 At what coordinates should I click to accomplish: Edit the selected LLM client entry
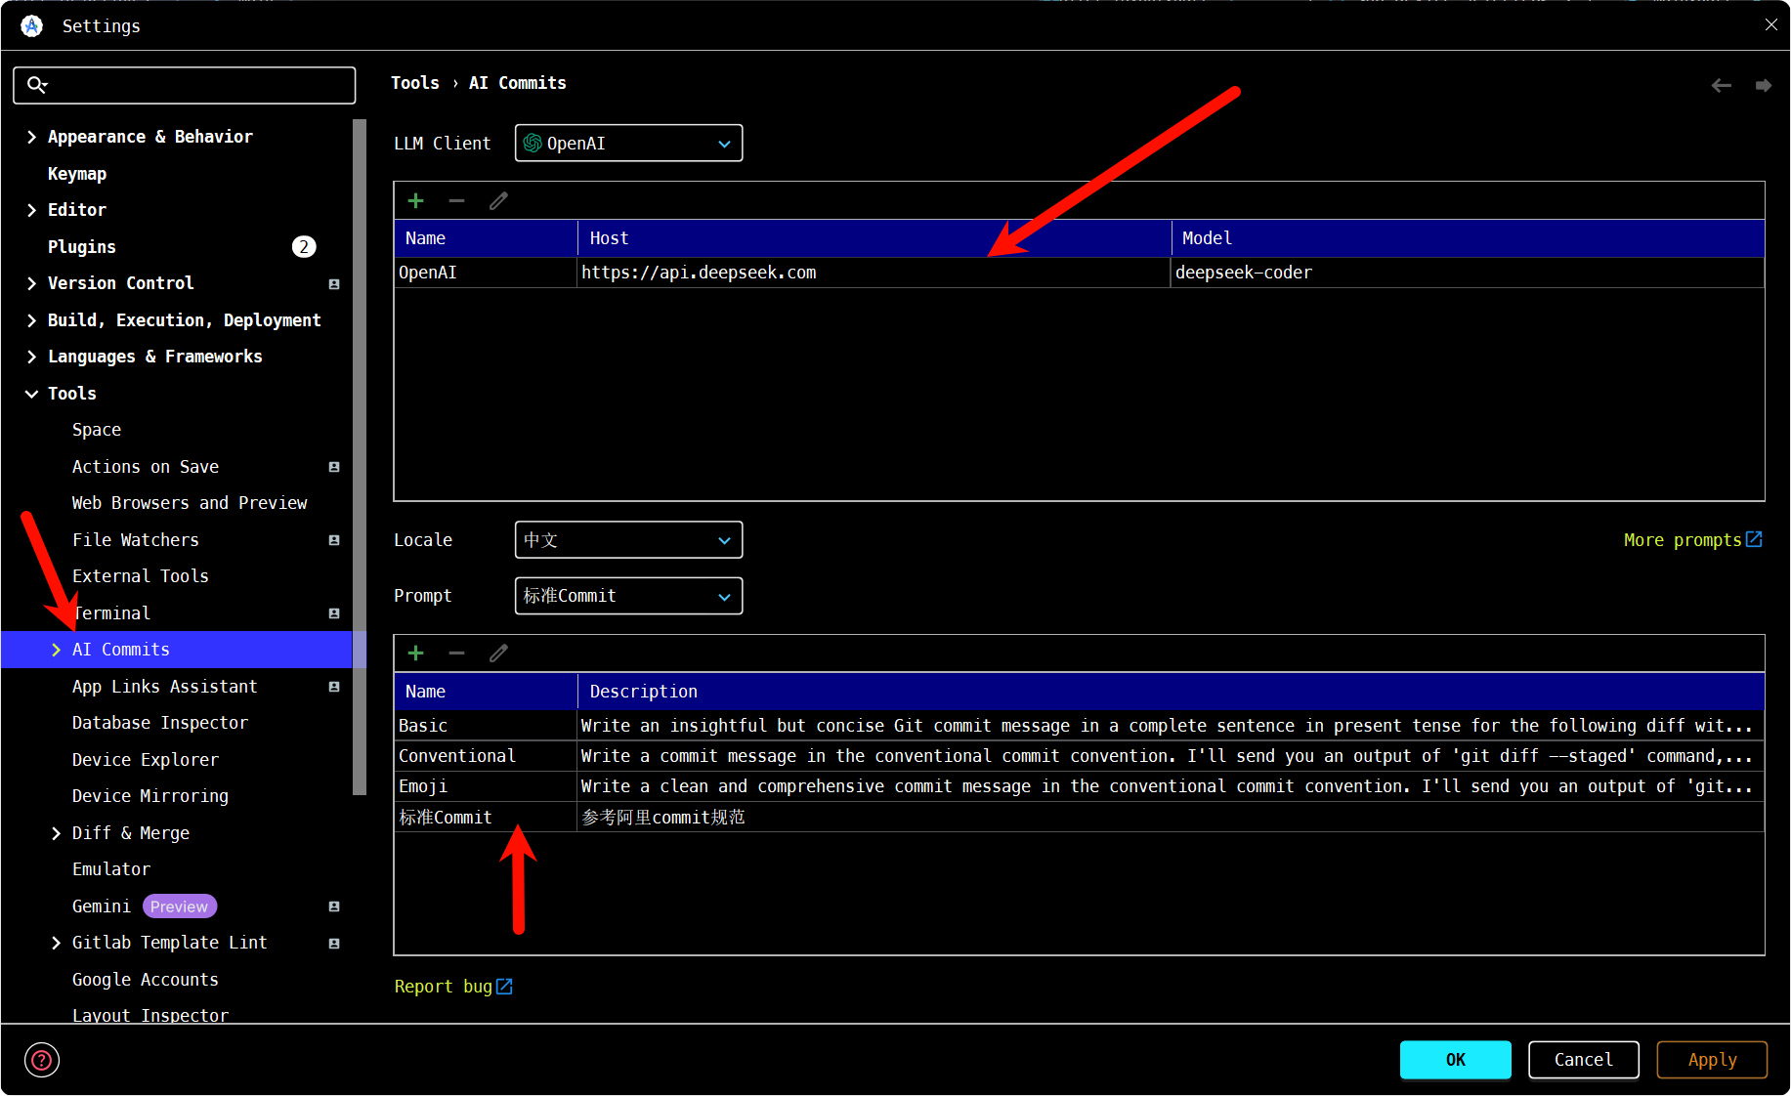pos(498,200)
